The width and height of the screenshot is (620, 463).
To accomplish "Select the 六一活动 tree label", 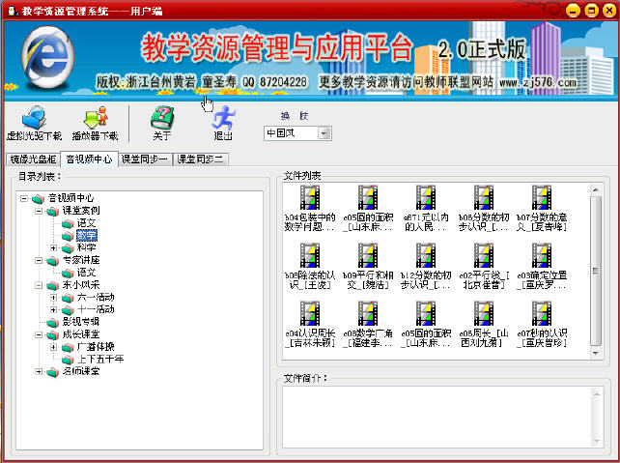I will [x=96, y=298].
